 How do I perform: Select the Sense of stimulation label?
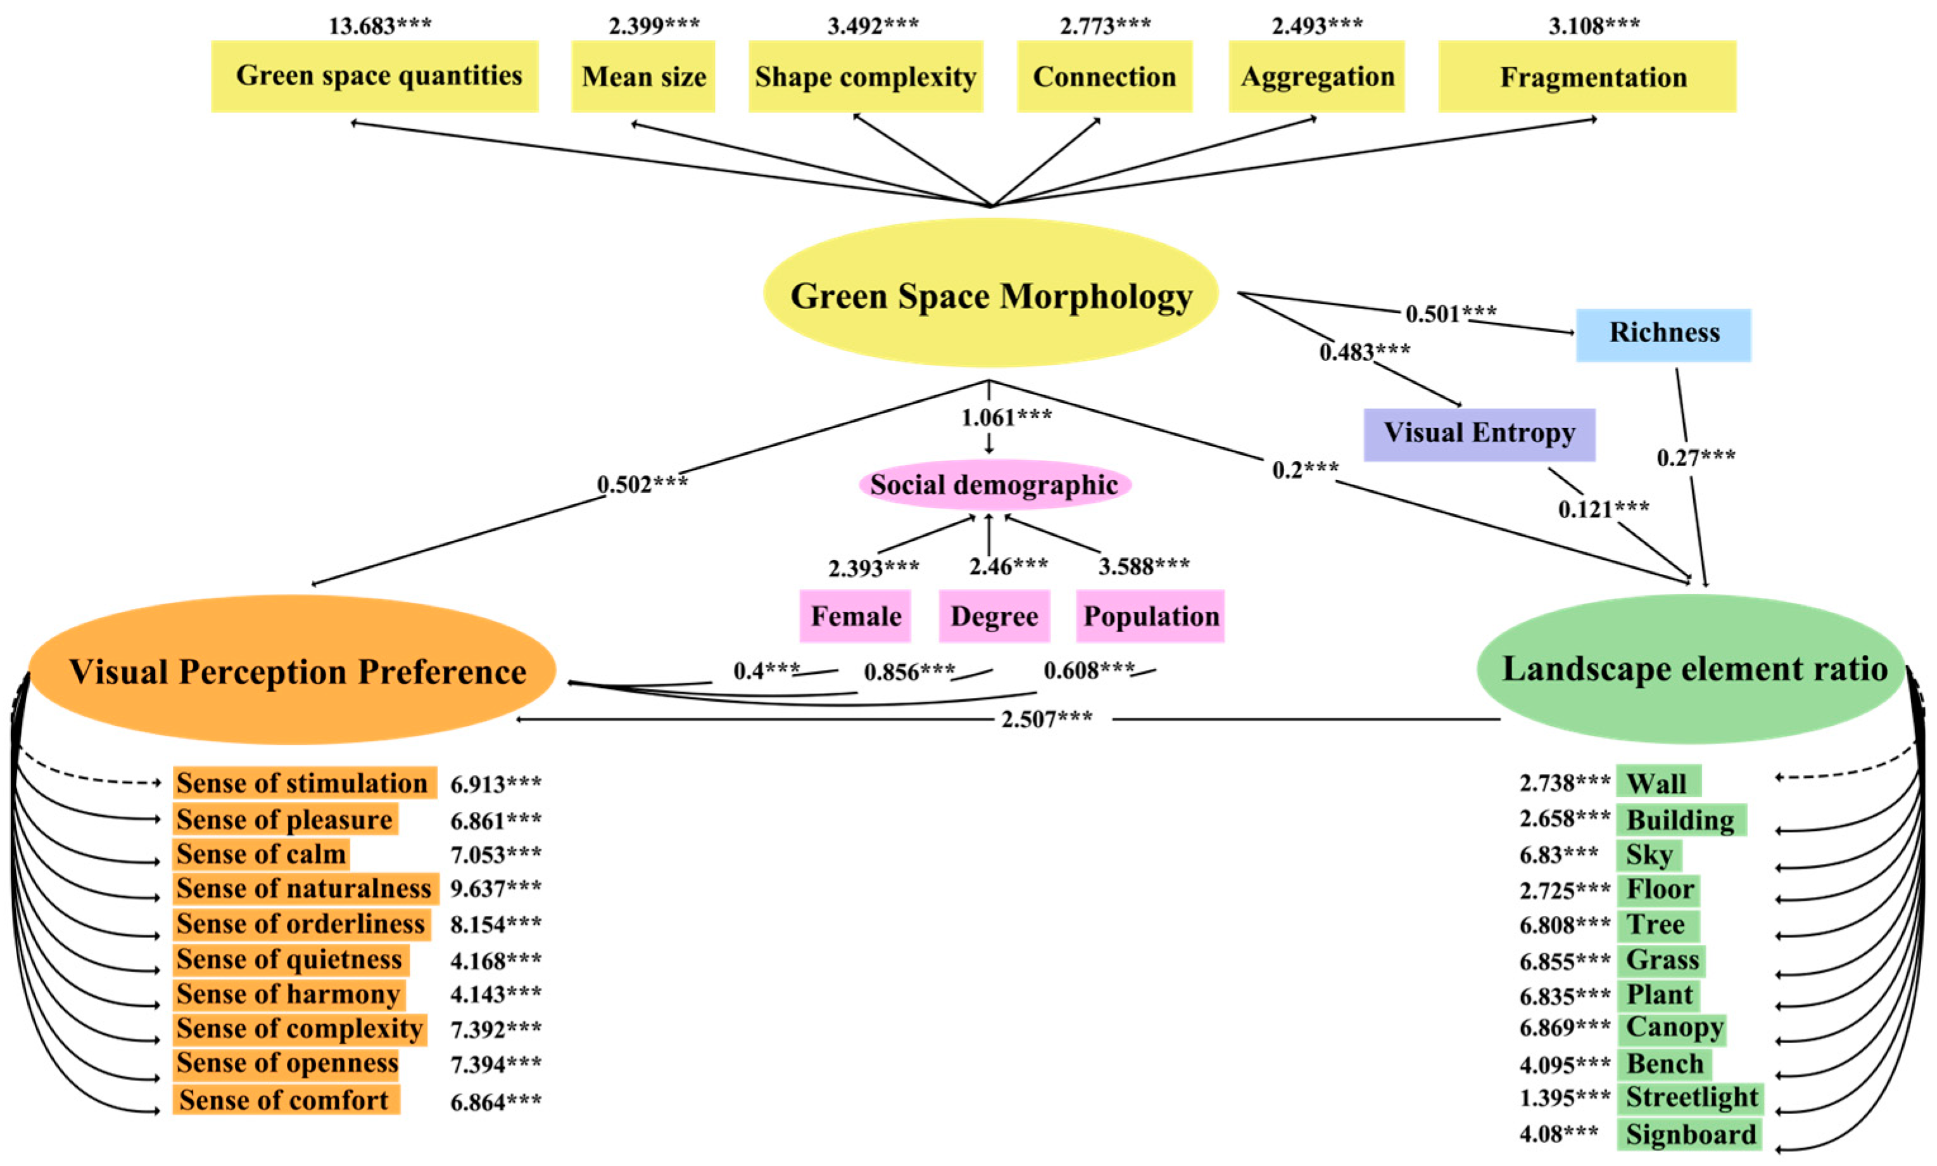pos(303,783)
